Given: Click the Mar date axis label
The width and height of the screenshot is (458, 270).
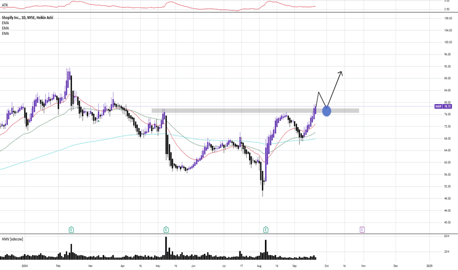Looking at the screenshot, I should point(90,266).
